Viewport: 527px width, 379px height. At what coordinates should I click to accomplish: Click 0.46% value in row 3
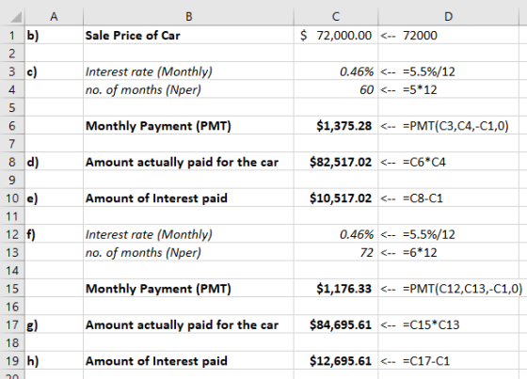(x=357, y=71)
